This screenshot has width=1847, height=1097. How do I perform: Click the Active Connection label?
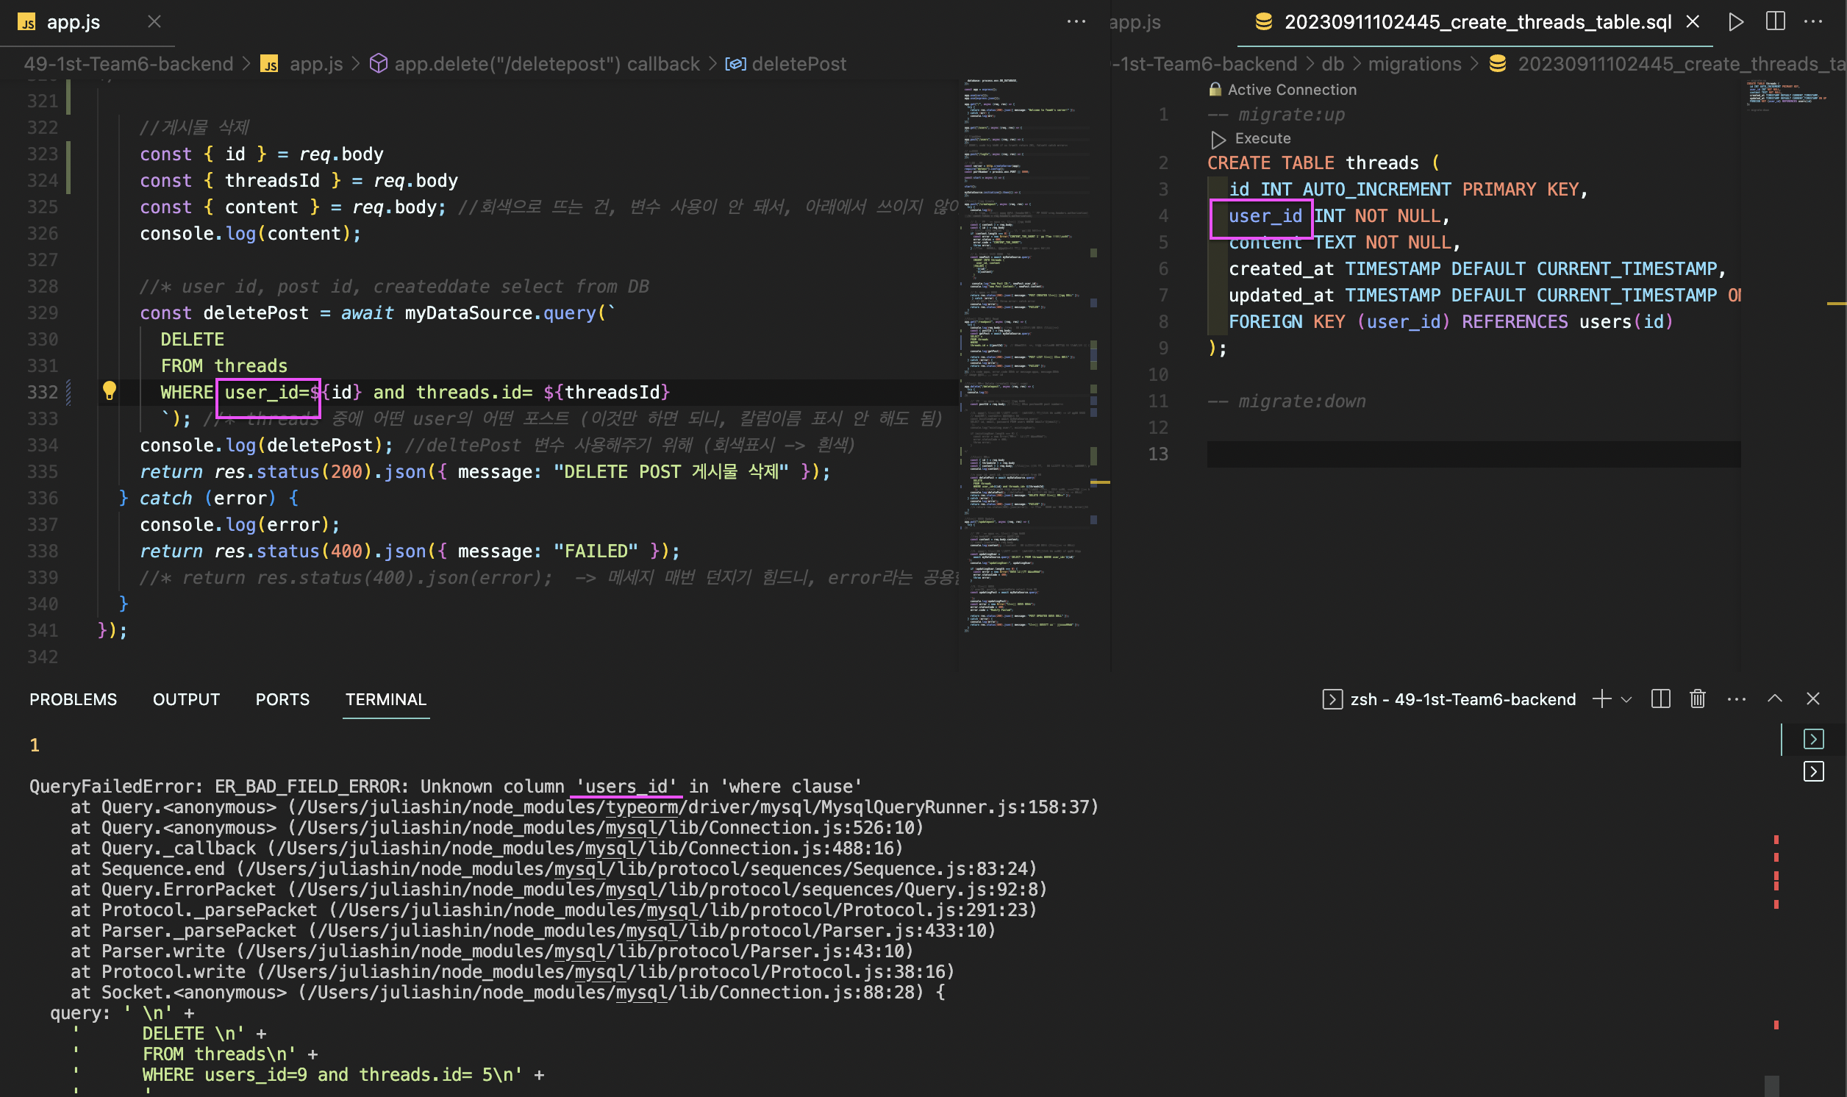(1291, 90)
